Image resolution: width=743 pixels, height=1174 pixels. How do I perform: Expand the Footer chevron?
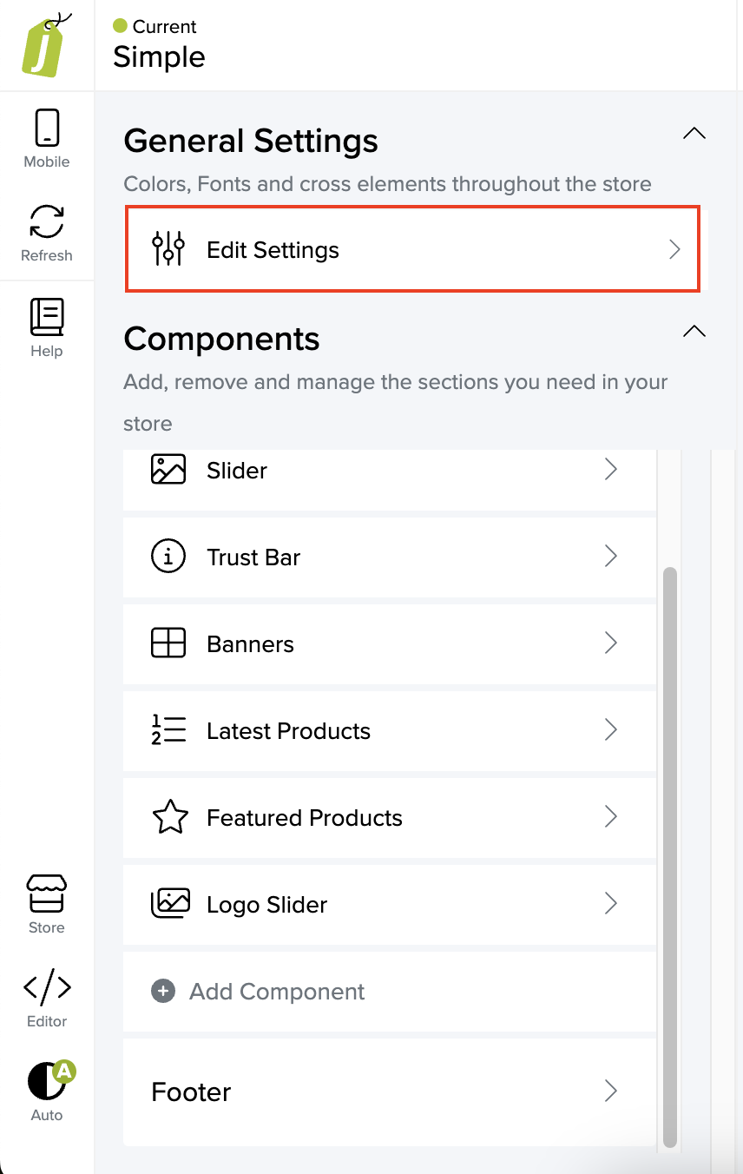click(611, 1091)
